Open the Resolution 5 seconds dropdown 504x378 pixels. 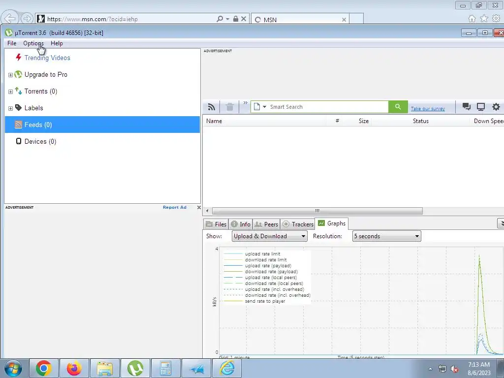coord(387,236)
